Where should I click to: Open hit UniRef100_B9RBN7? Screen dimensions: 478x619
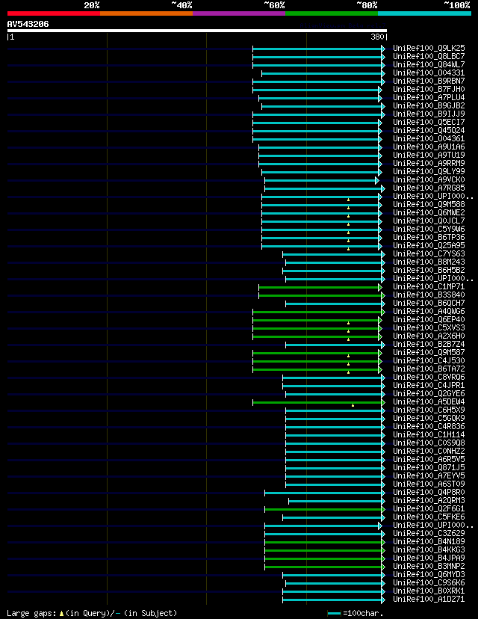[429, 81]
